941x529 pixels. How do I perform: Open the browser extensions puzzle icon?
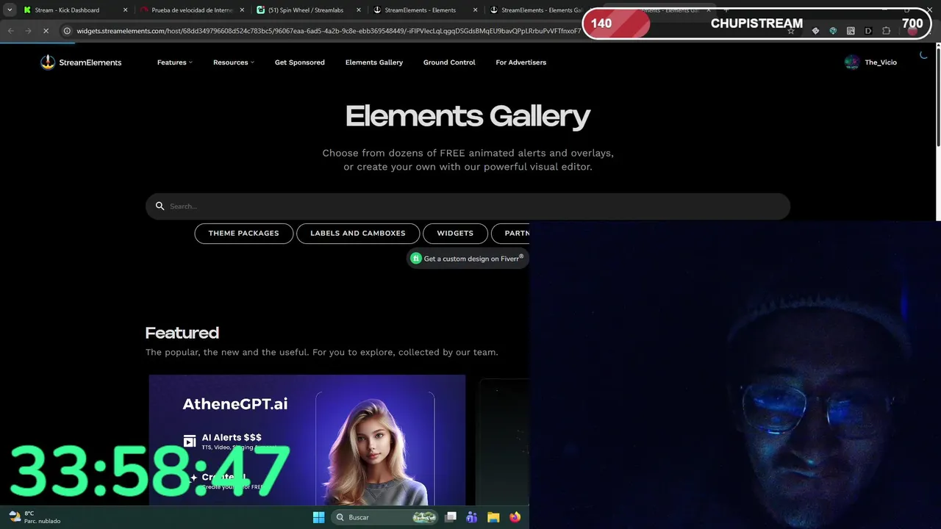[886, 31]
